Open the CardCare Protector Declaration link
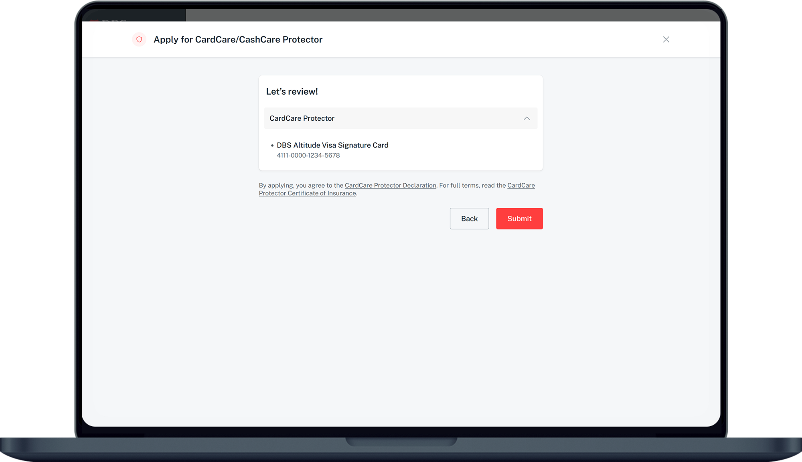 [x=390, y=185]
